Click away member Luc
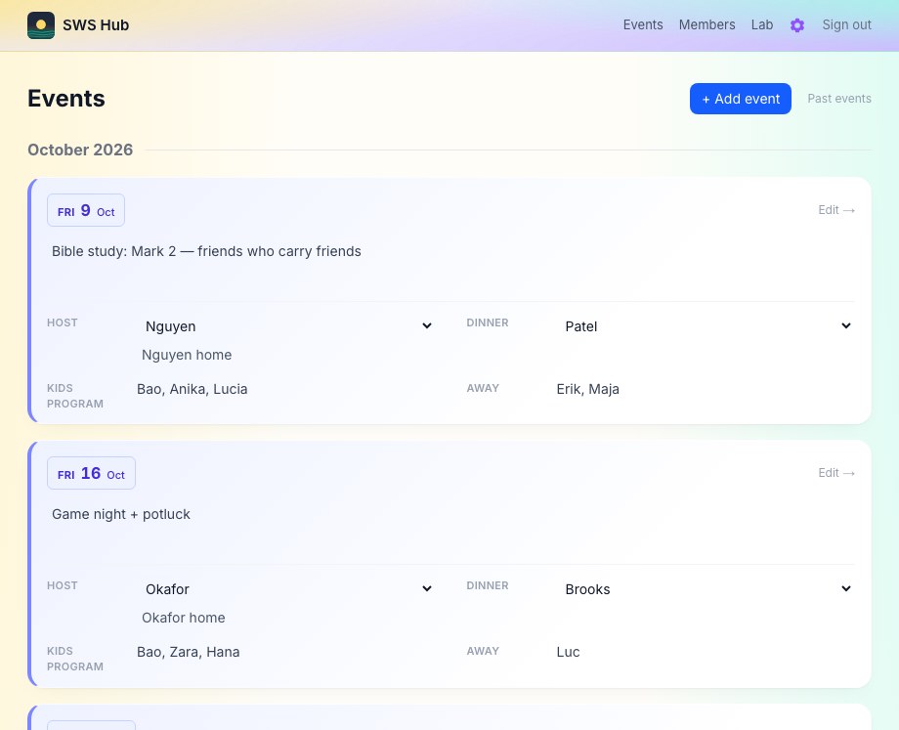The height and width of the screenshot is (730, 899). pos(568,652)
